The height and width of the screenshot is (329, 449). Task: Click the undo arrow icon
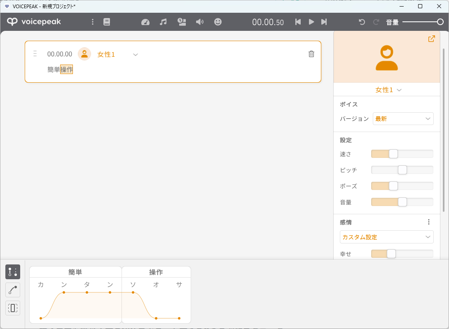click(x=362, y=22)
